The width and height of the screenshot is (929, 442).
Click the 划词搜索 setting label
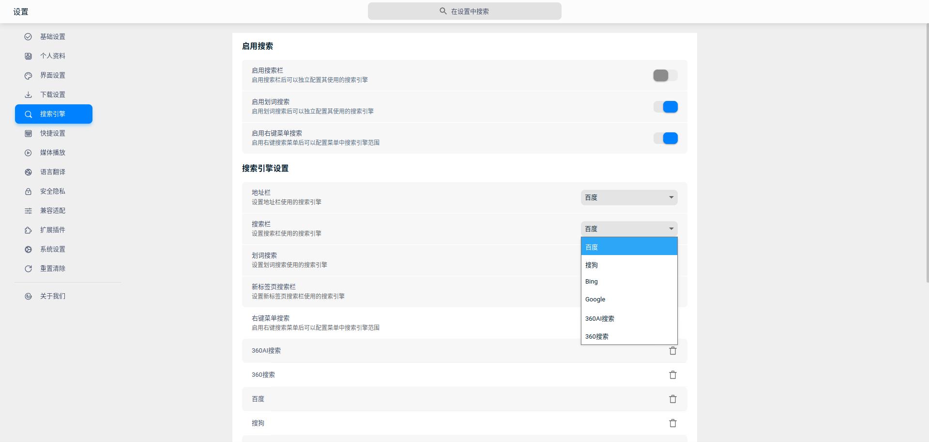point(264,256)
